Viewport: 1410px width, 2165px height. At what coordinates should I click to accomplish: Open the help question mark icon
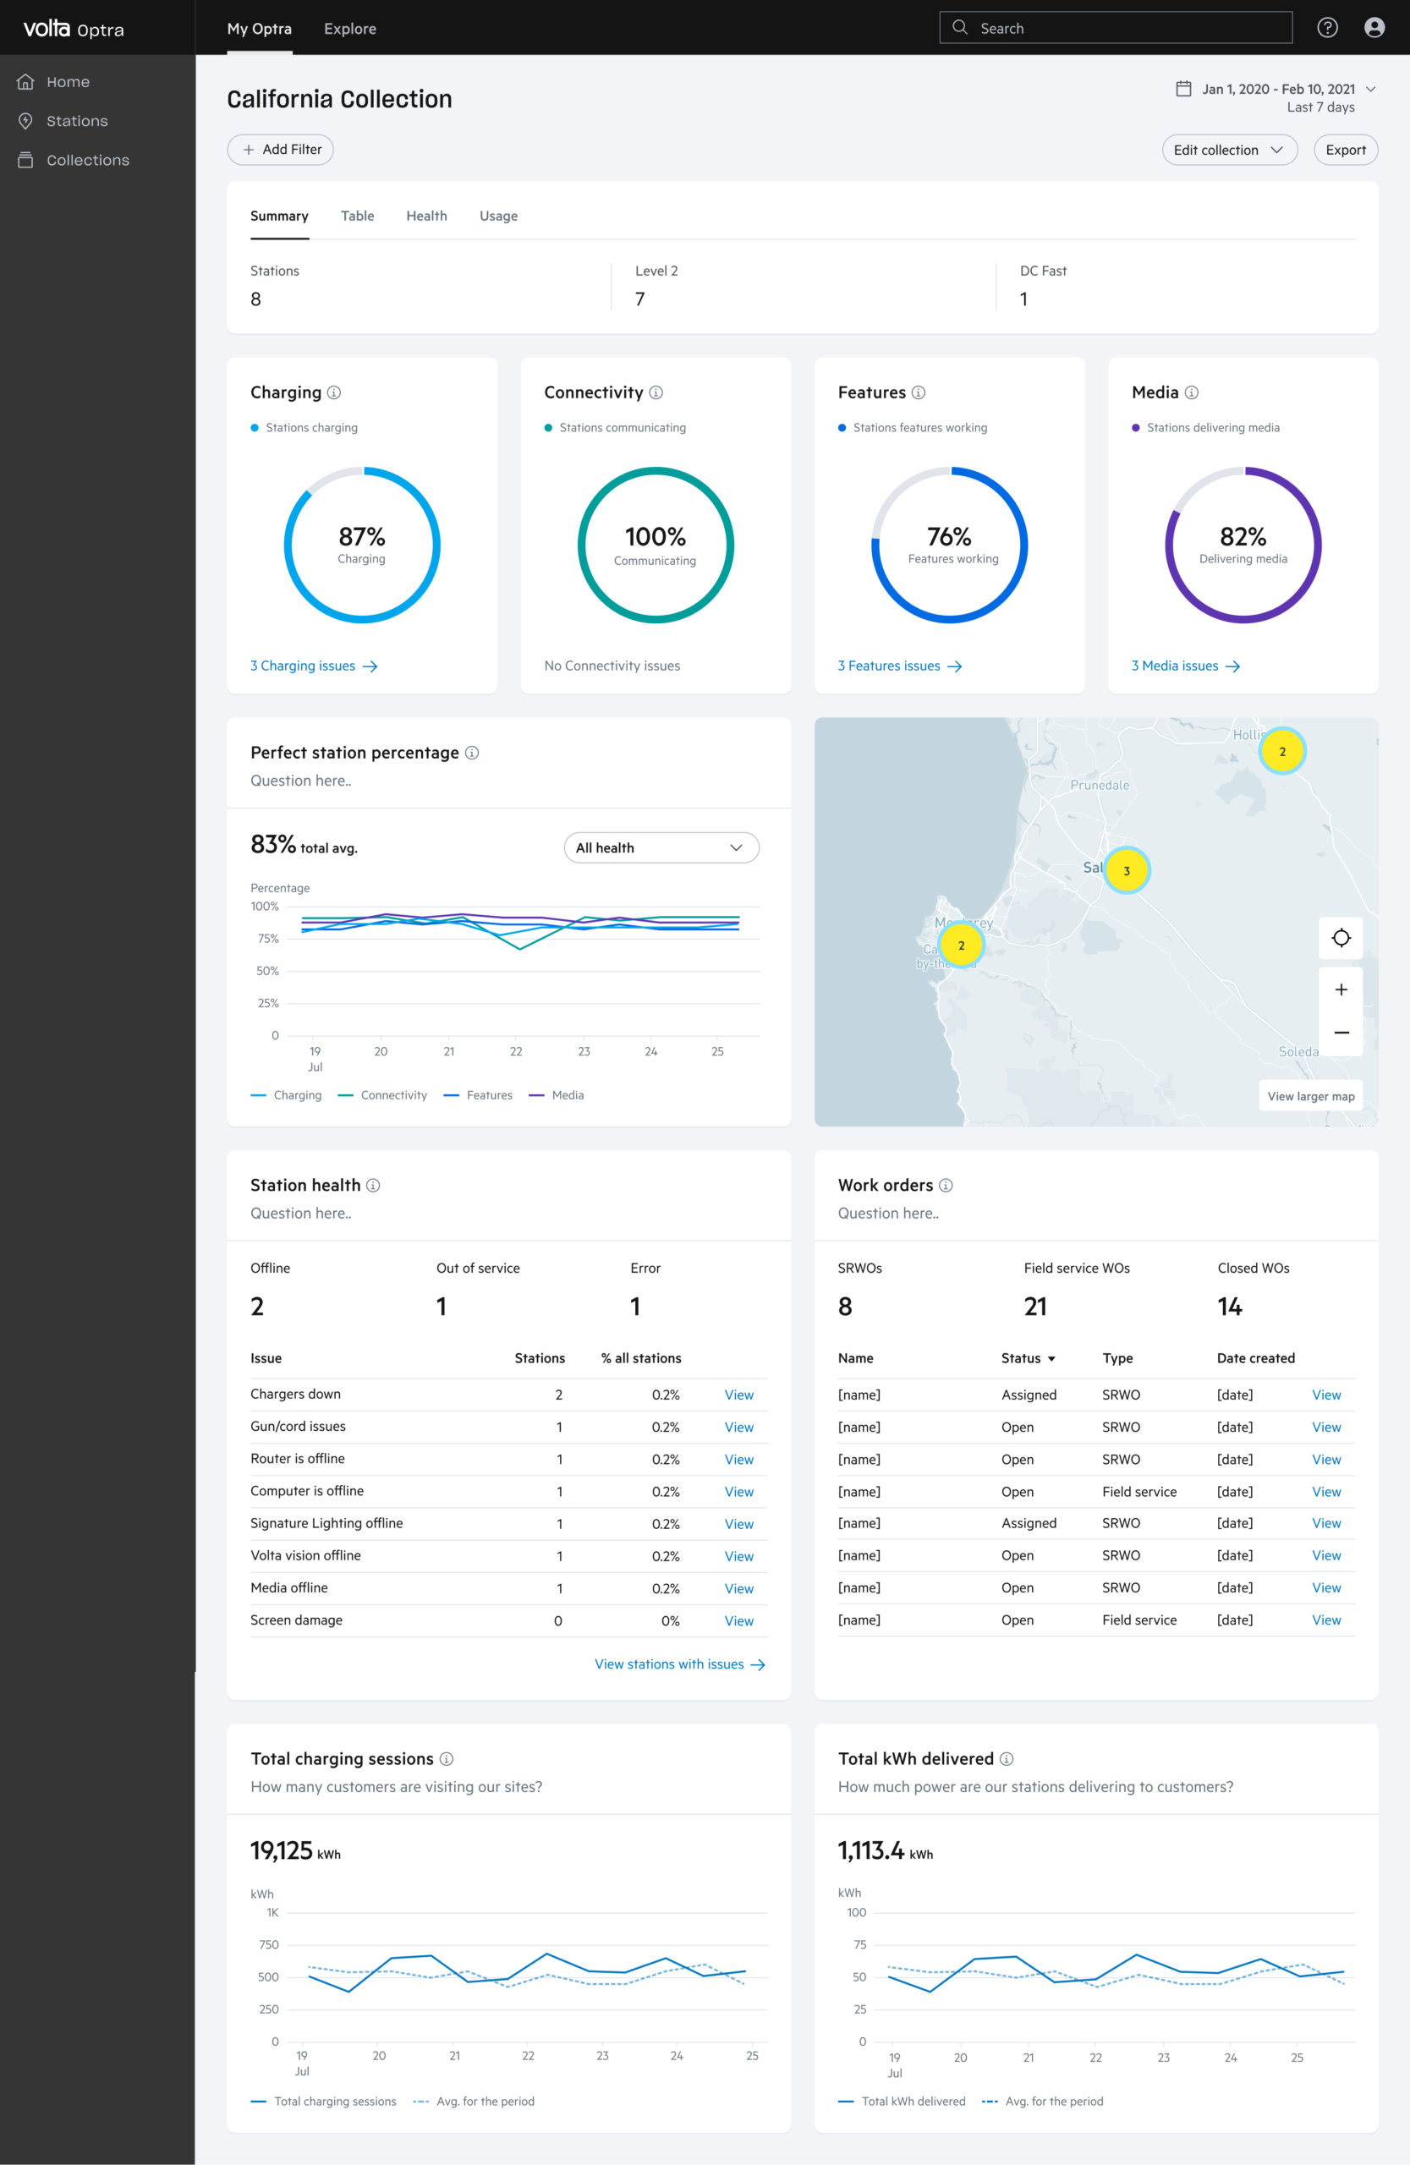point(1327,28)
